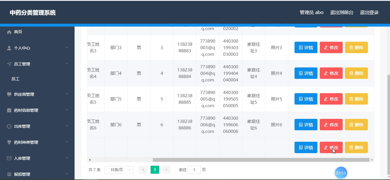Screen dimensions: 390x180
Task: Expand the 药材信息管理 menu chevron
Action: pyautogui.click(x=67, y=110)
